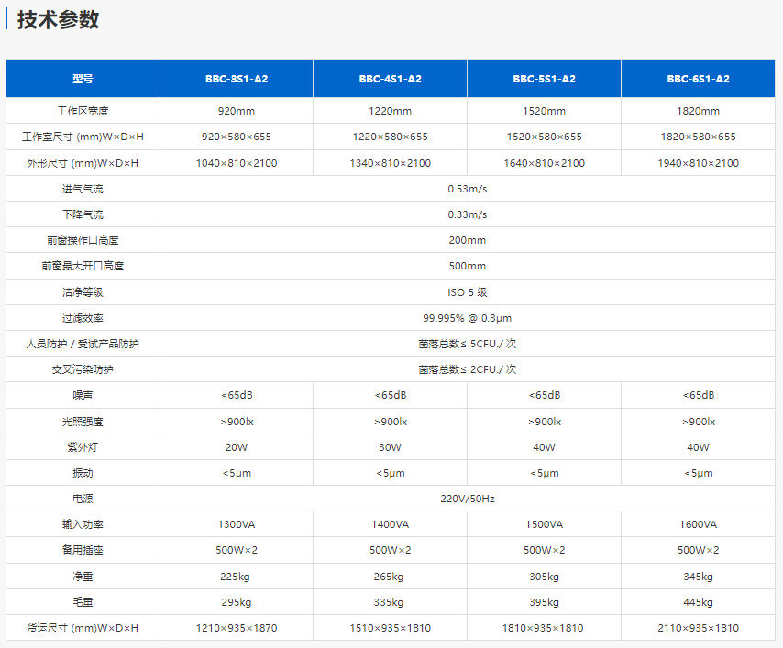Image resolution: width=783 pixels, height=648 pixels.
Task: Click the 920mm work area width cell
Action: tap(237, 111)
